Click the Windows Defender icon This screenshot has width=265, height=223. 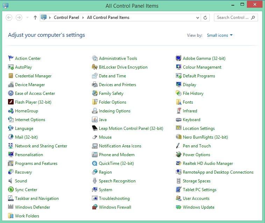point(10,207)
